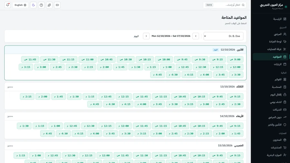Click the الفواتير invoices icon
Screen dimensions: 290x163
click(285, 80)
